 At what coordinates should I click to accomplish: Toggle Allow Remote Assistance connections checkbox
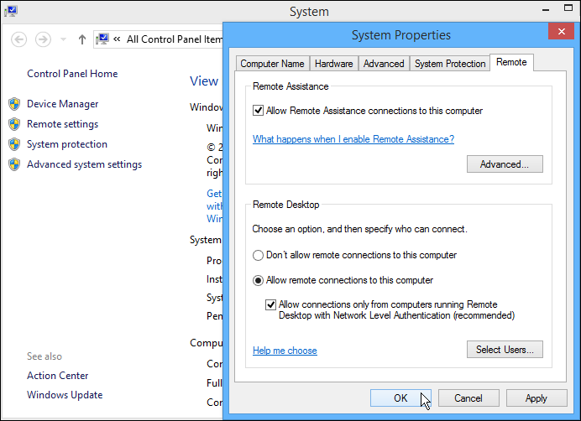tap(258, 111)
